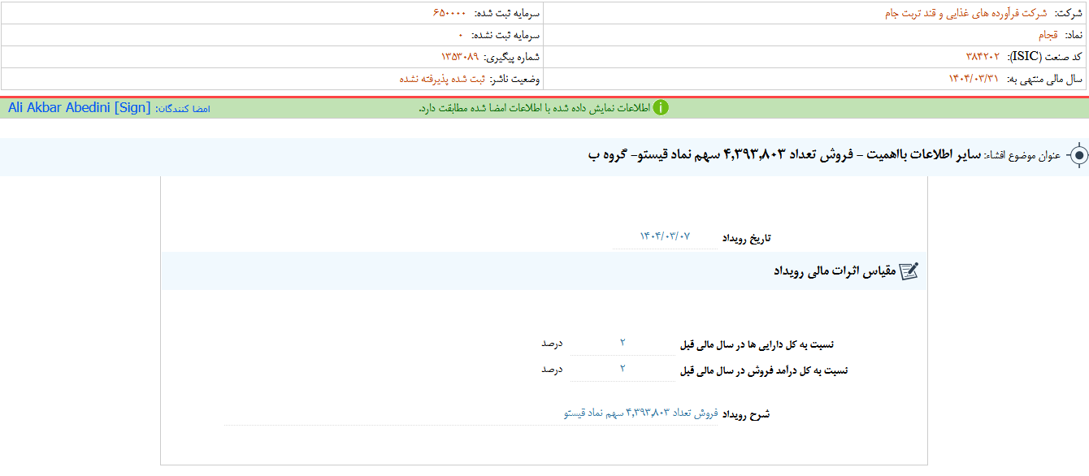Click the assets ratio percentage value field
Viewport: 1089px width, 476px height.
623,344
